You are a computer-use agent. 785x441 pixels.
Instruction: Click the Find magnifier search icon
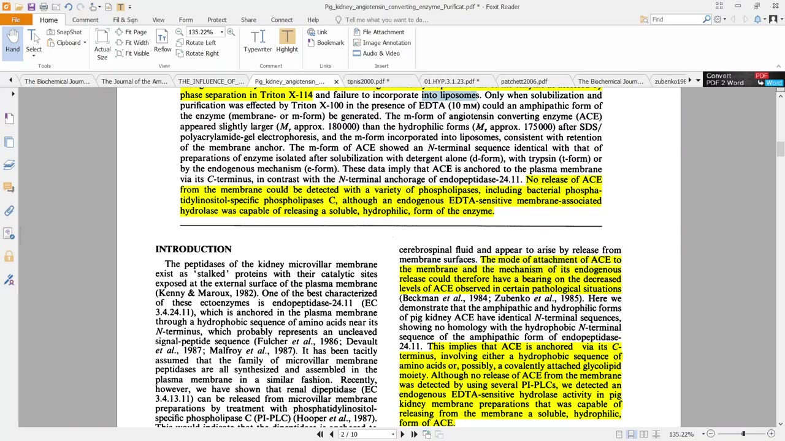click(707, 20)
